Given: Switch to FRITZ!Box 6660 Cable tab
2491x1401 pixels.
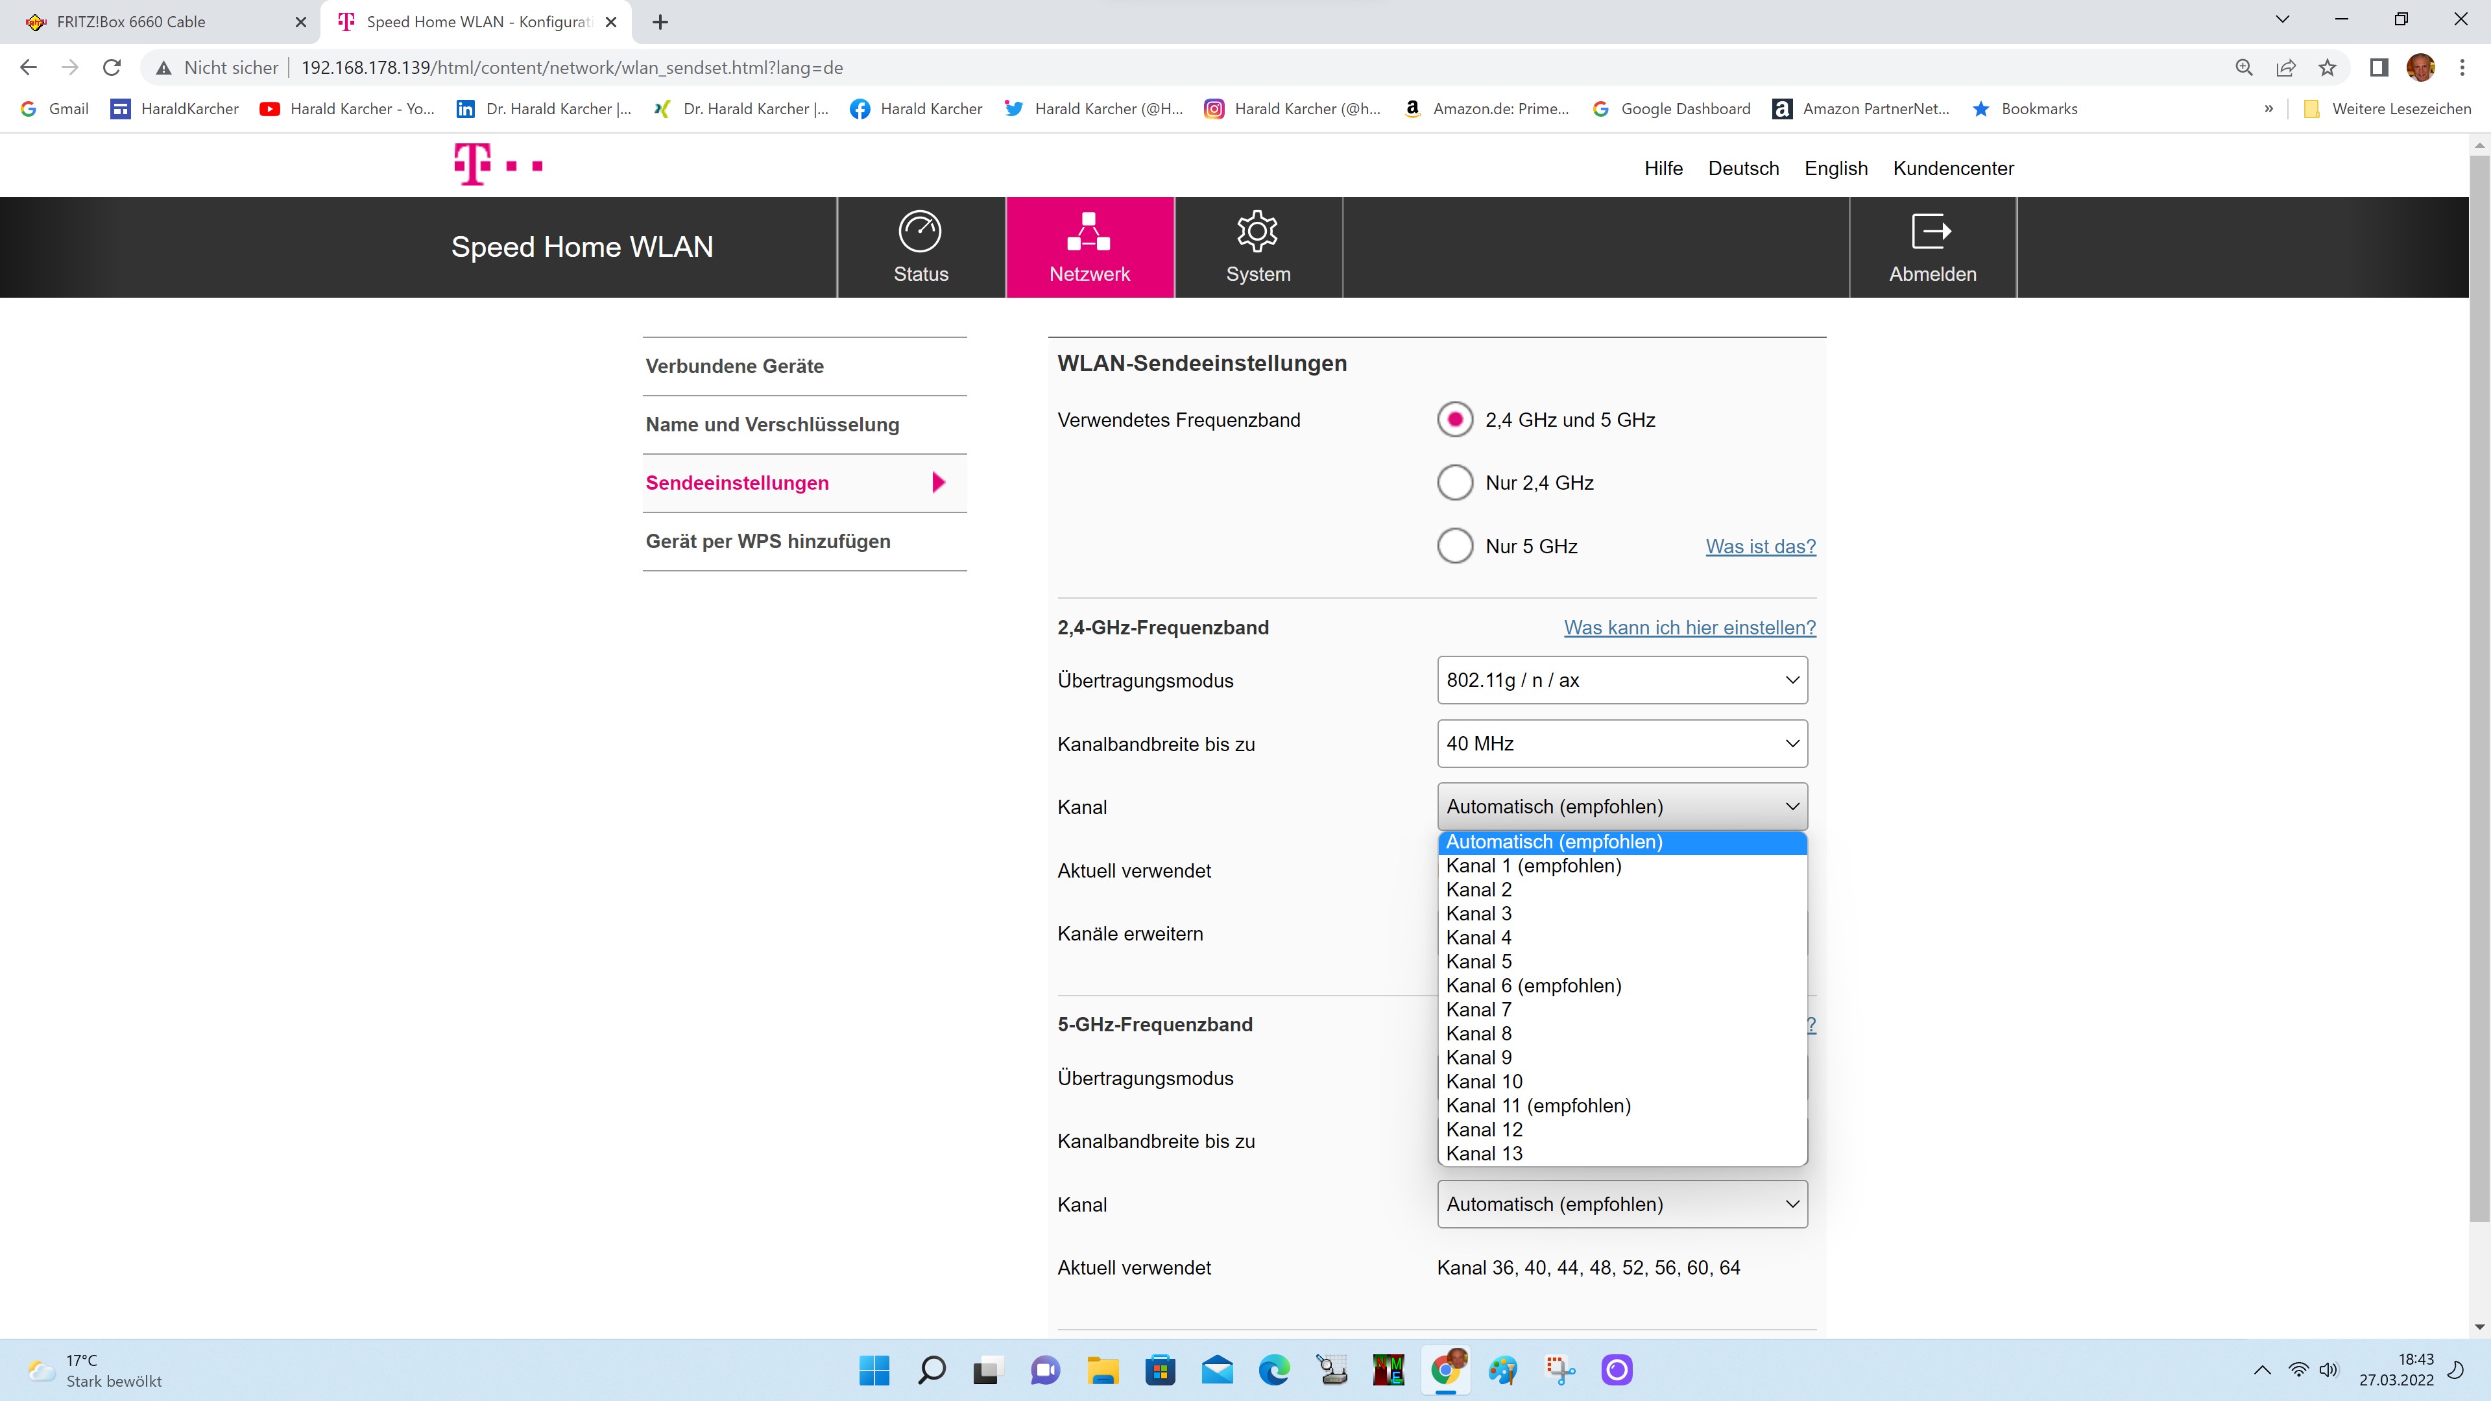Looking at the screenshot, I should 132,21.
